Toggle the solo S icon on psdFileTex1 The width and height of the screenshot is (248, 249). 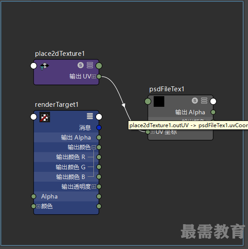[195, 101]
